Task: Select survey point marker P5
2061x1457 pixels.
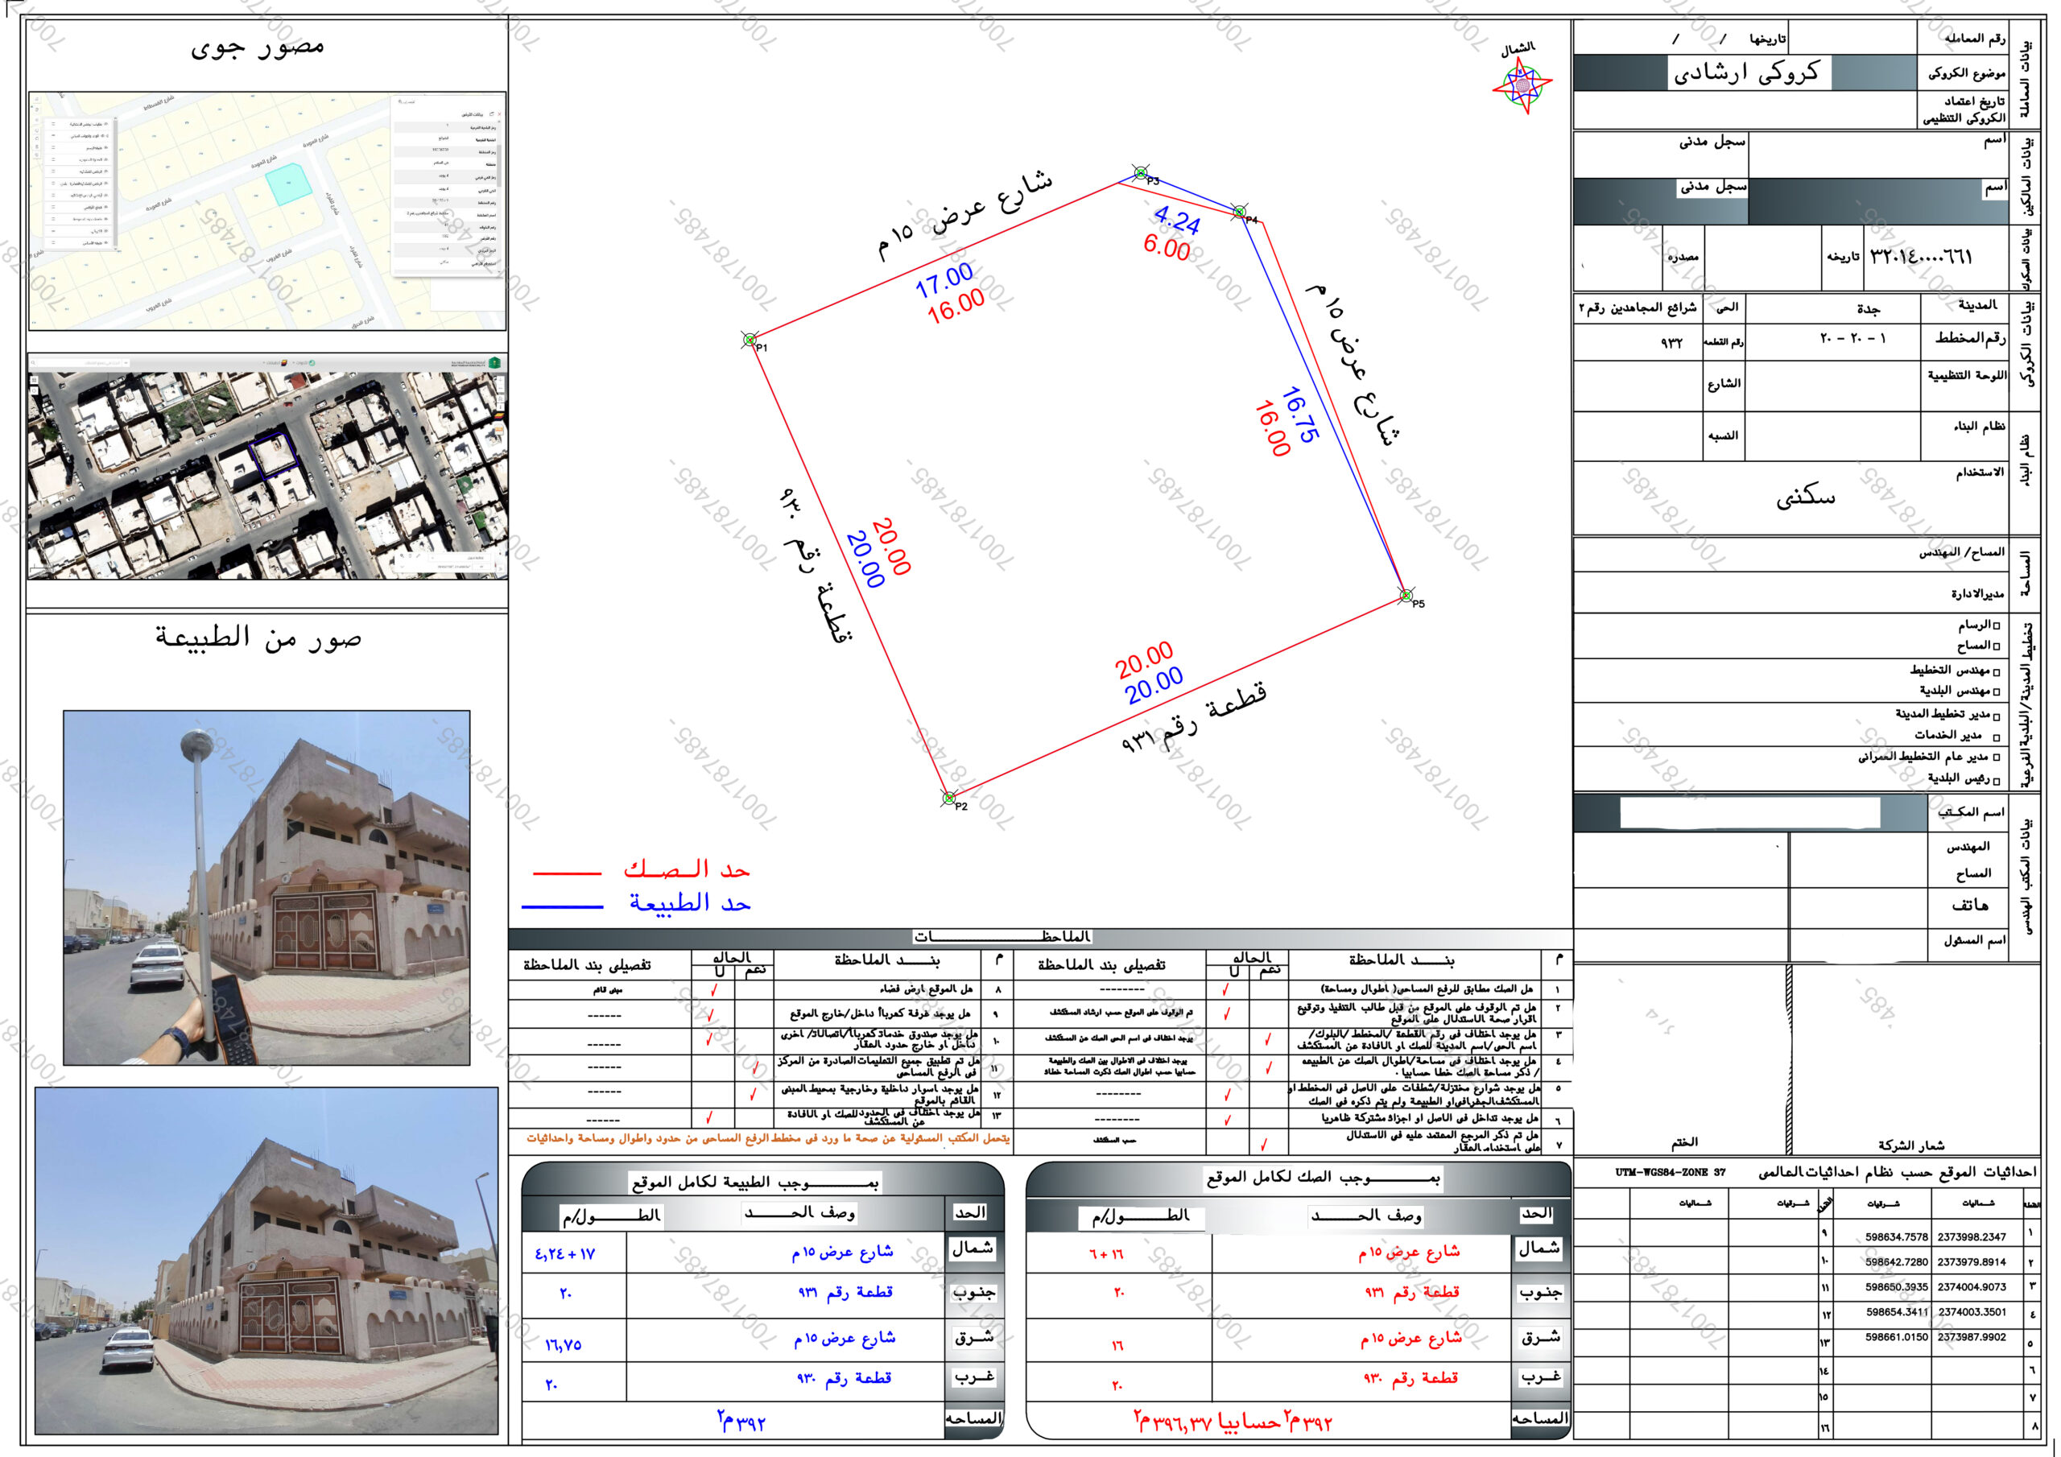Action: pyautogui.click(x=1406, y=595)
